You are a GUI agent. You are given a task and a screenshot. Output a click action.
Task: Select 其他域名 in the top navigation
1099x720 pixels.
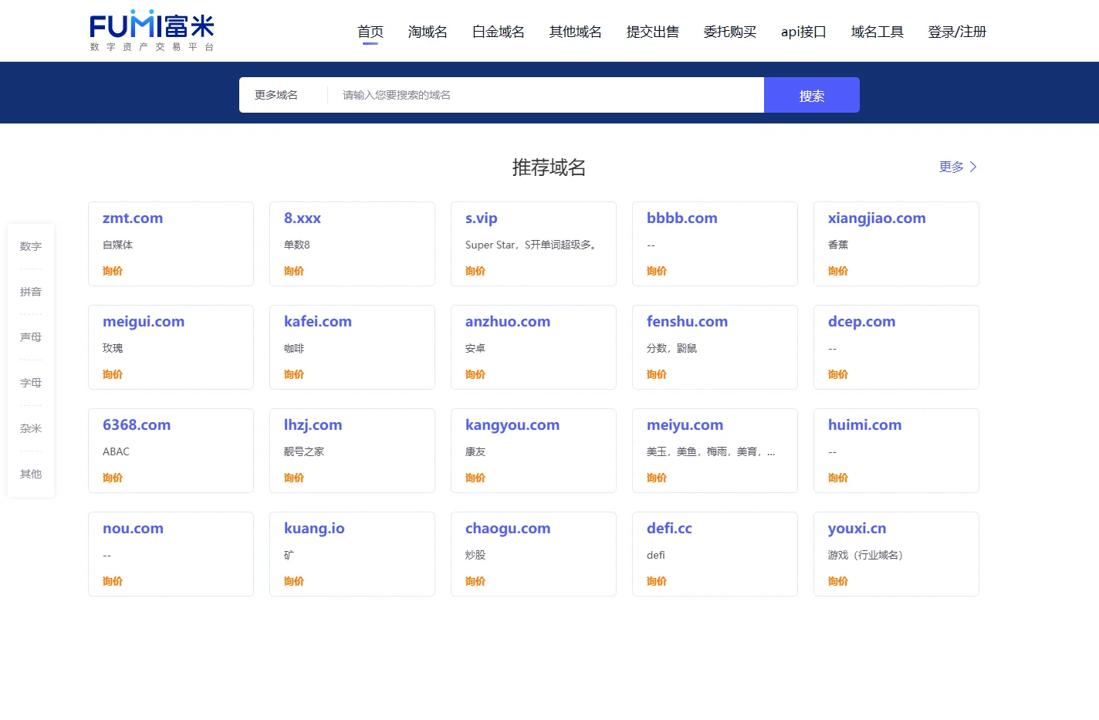coord(576,32)
